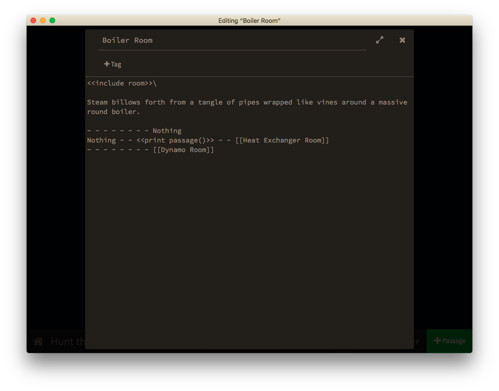This screenshot has width=499, height=391.
Task: Expand the passage editor to fullscreen
Action: click(x=379, y=40)
